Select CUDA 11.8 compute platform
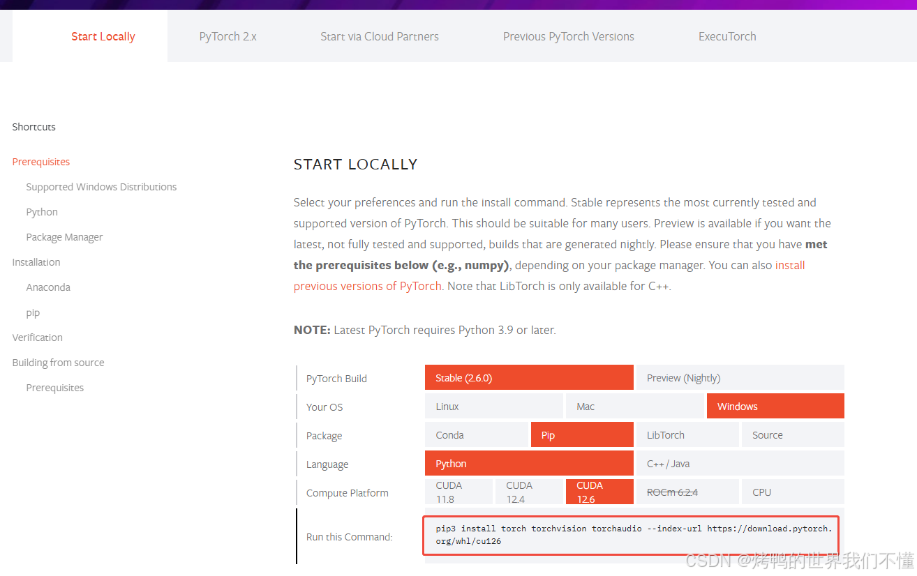 coord(458,492)
